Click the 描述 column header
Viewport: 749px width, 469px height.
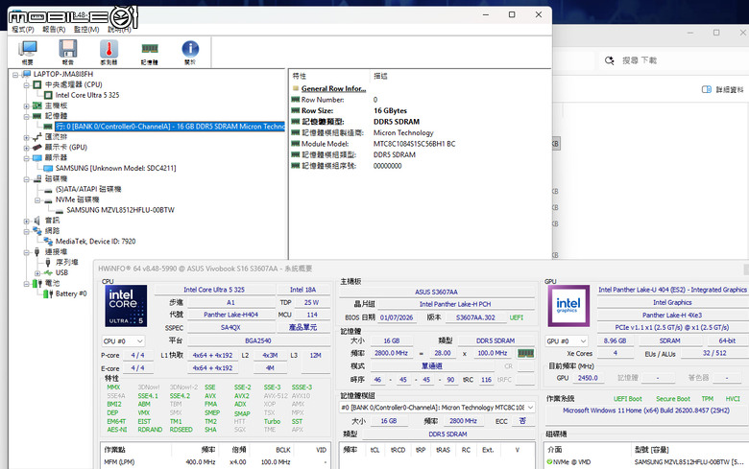pos(380,76)
